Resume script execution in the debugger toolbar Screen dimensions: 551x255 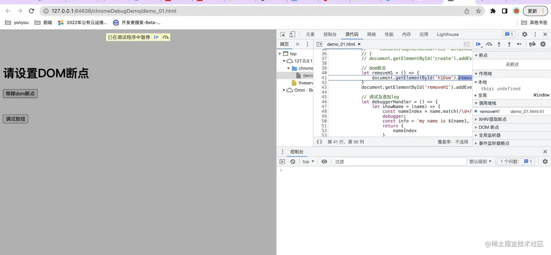coord(479,44)
